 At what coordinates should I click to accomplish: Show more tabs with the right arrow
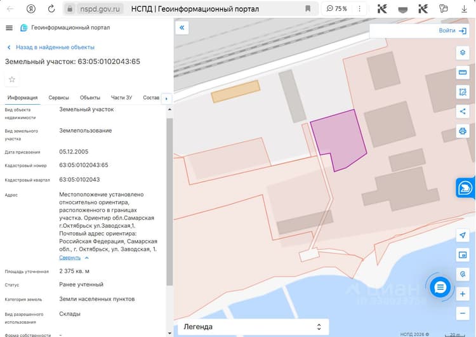166,98
